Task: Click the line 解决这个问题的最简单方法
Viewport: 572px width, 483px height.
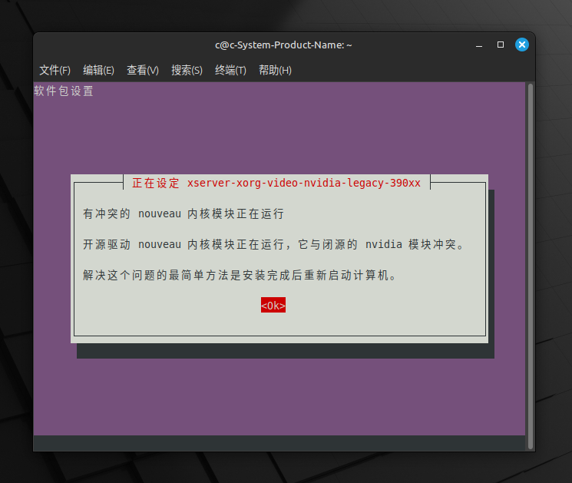Action: 240,275
